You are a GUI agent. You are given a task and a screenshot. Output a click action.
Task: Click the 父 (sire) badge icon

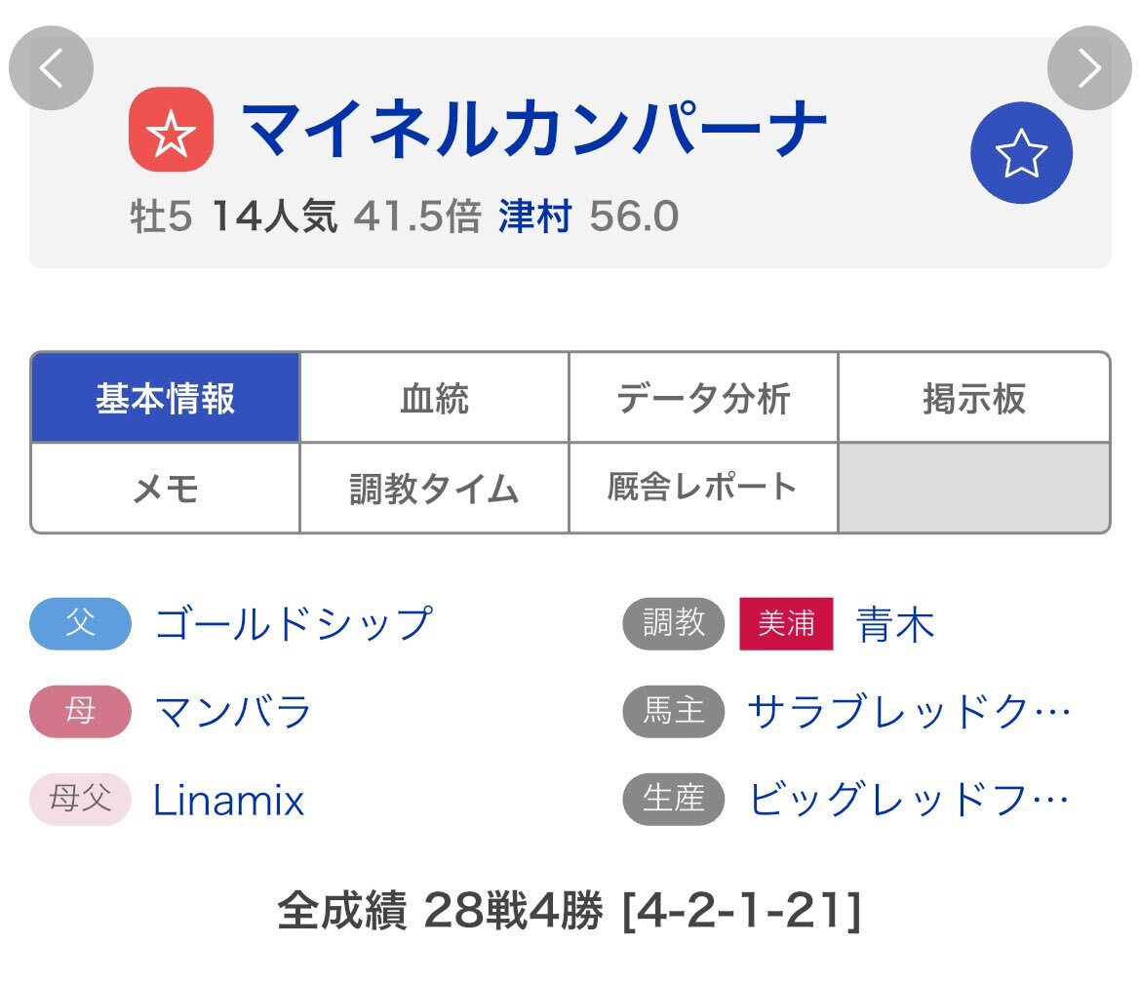79,624
